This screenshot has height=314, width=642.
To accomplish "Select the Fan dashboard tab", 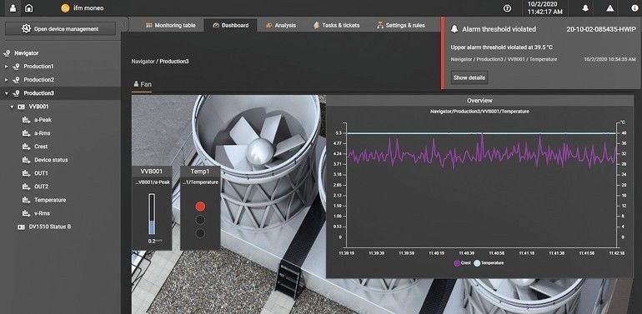I will (x=142, y=84).
